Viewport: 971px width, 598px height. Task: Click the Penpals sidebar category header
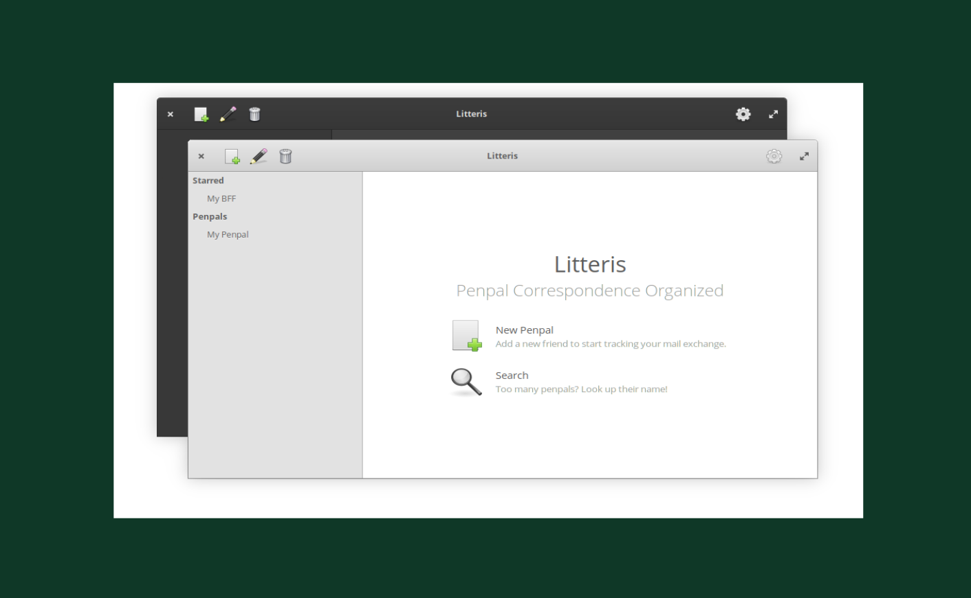click(210, 216)
